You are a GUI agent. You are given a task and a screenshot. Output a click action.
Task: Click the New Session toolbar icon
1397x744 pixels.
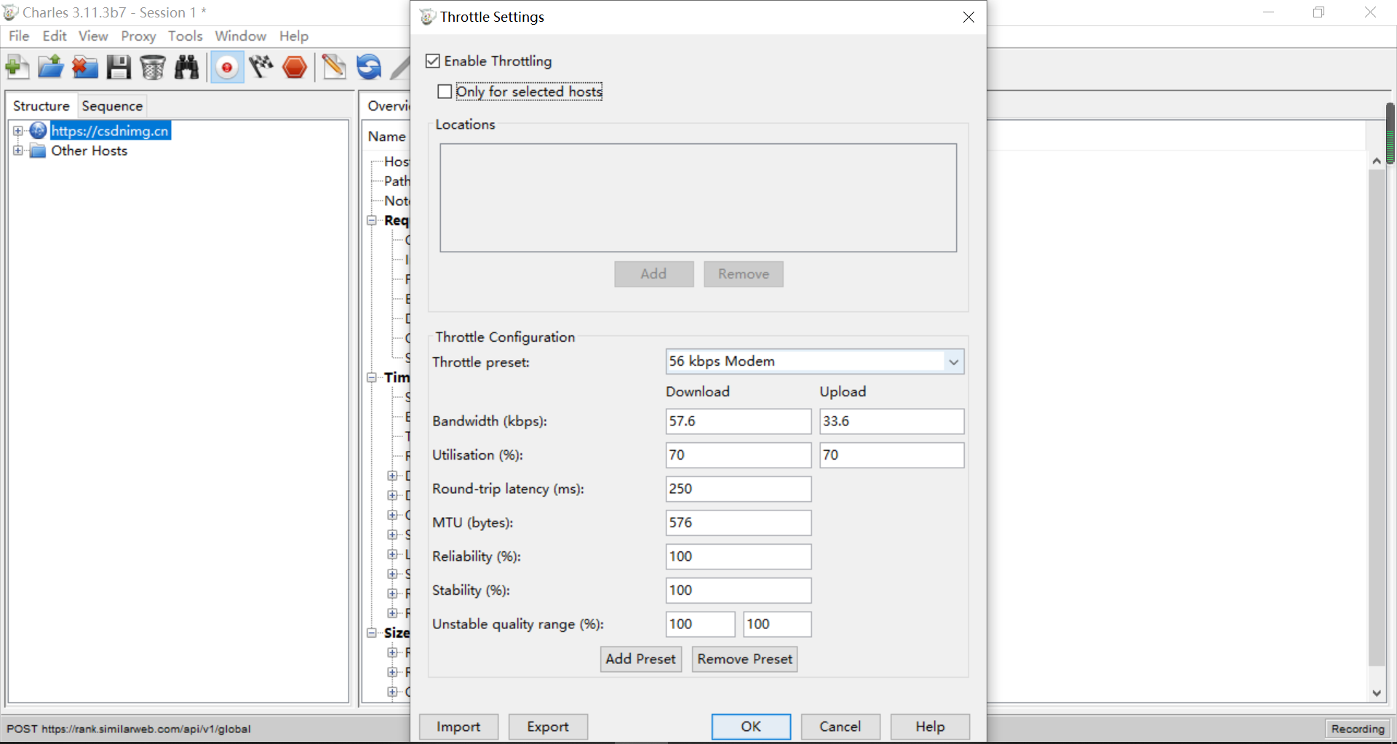point(17,68)
